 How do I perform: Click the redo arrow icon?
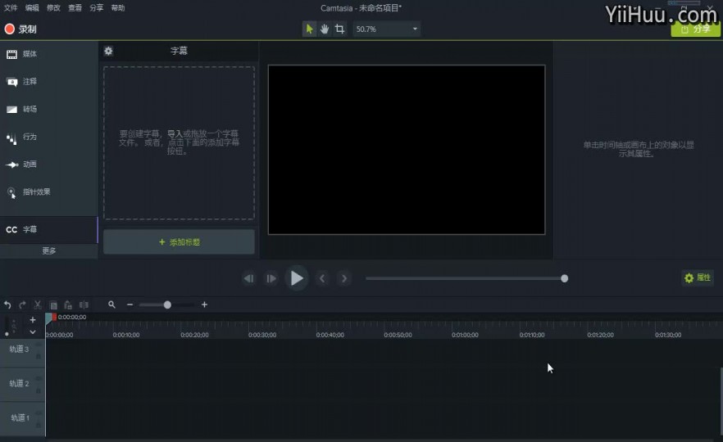coord(23,304)
